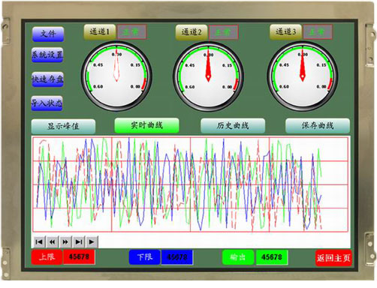Viewport: 377px width, 288px height.
Task: Click channel 3 status indicator box
Action: [318, 31]
